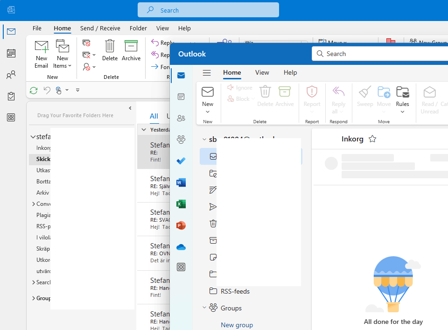Open the Send / Receive ribbon tab
Image resolution: width=448 pixels, height=330 pixels.
click(x=100, y=28)
